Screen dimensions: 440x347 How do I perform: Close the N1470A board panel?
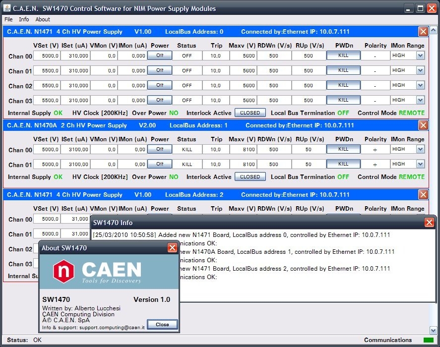click(423, 125)
